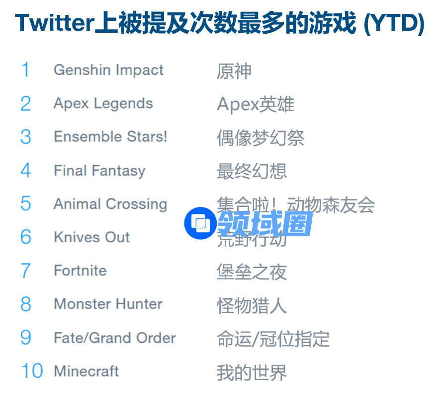The height and width of the screenshot is (398, 440).
Task: Open the Monster Hunter entry
Action: (x=108, y=304)
